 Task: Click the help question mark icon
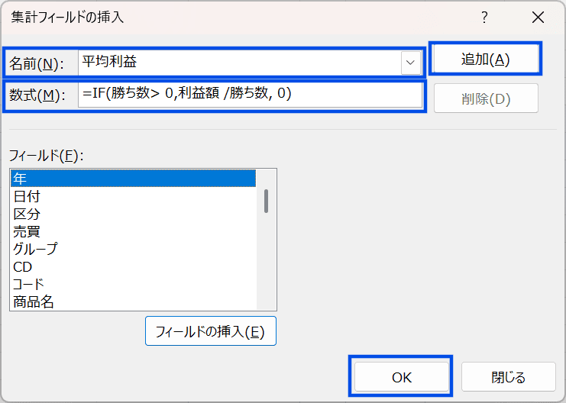[x=484, y=17]
